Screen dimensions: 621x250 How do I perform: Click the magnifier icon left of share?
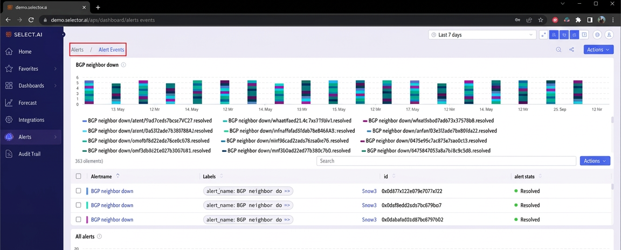(x=559, y=50)
